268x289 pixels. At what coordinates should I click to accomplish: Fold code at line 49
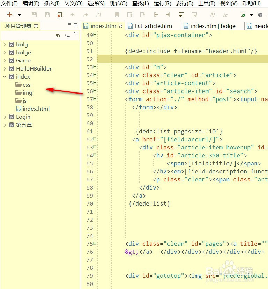point(95,34)
